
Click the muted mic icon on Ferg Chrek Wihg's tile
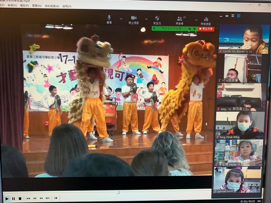pyautogui.click(x=218, y=137)
